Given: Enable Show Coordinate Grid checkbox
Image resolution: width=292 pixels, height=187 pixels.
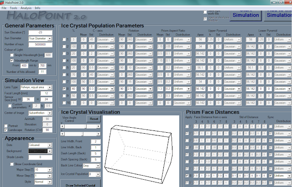Looking at the screenshot, I should click(x=12, y=164).
